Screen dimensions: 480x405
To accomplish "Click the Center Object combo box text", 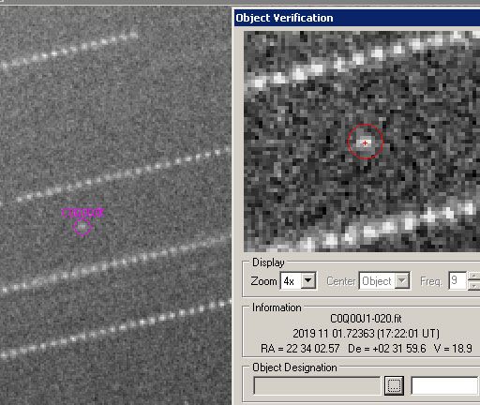I will (377, 281).
